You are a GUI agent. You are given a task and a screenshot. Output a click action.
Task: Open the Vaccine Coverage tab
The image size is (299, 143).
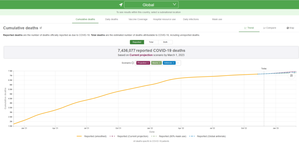click(x=137, y=19)
